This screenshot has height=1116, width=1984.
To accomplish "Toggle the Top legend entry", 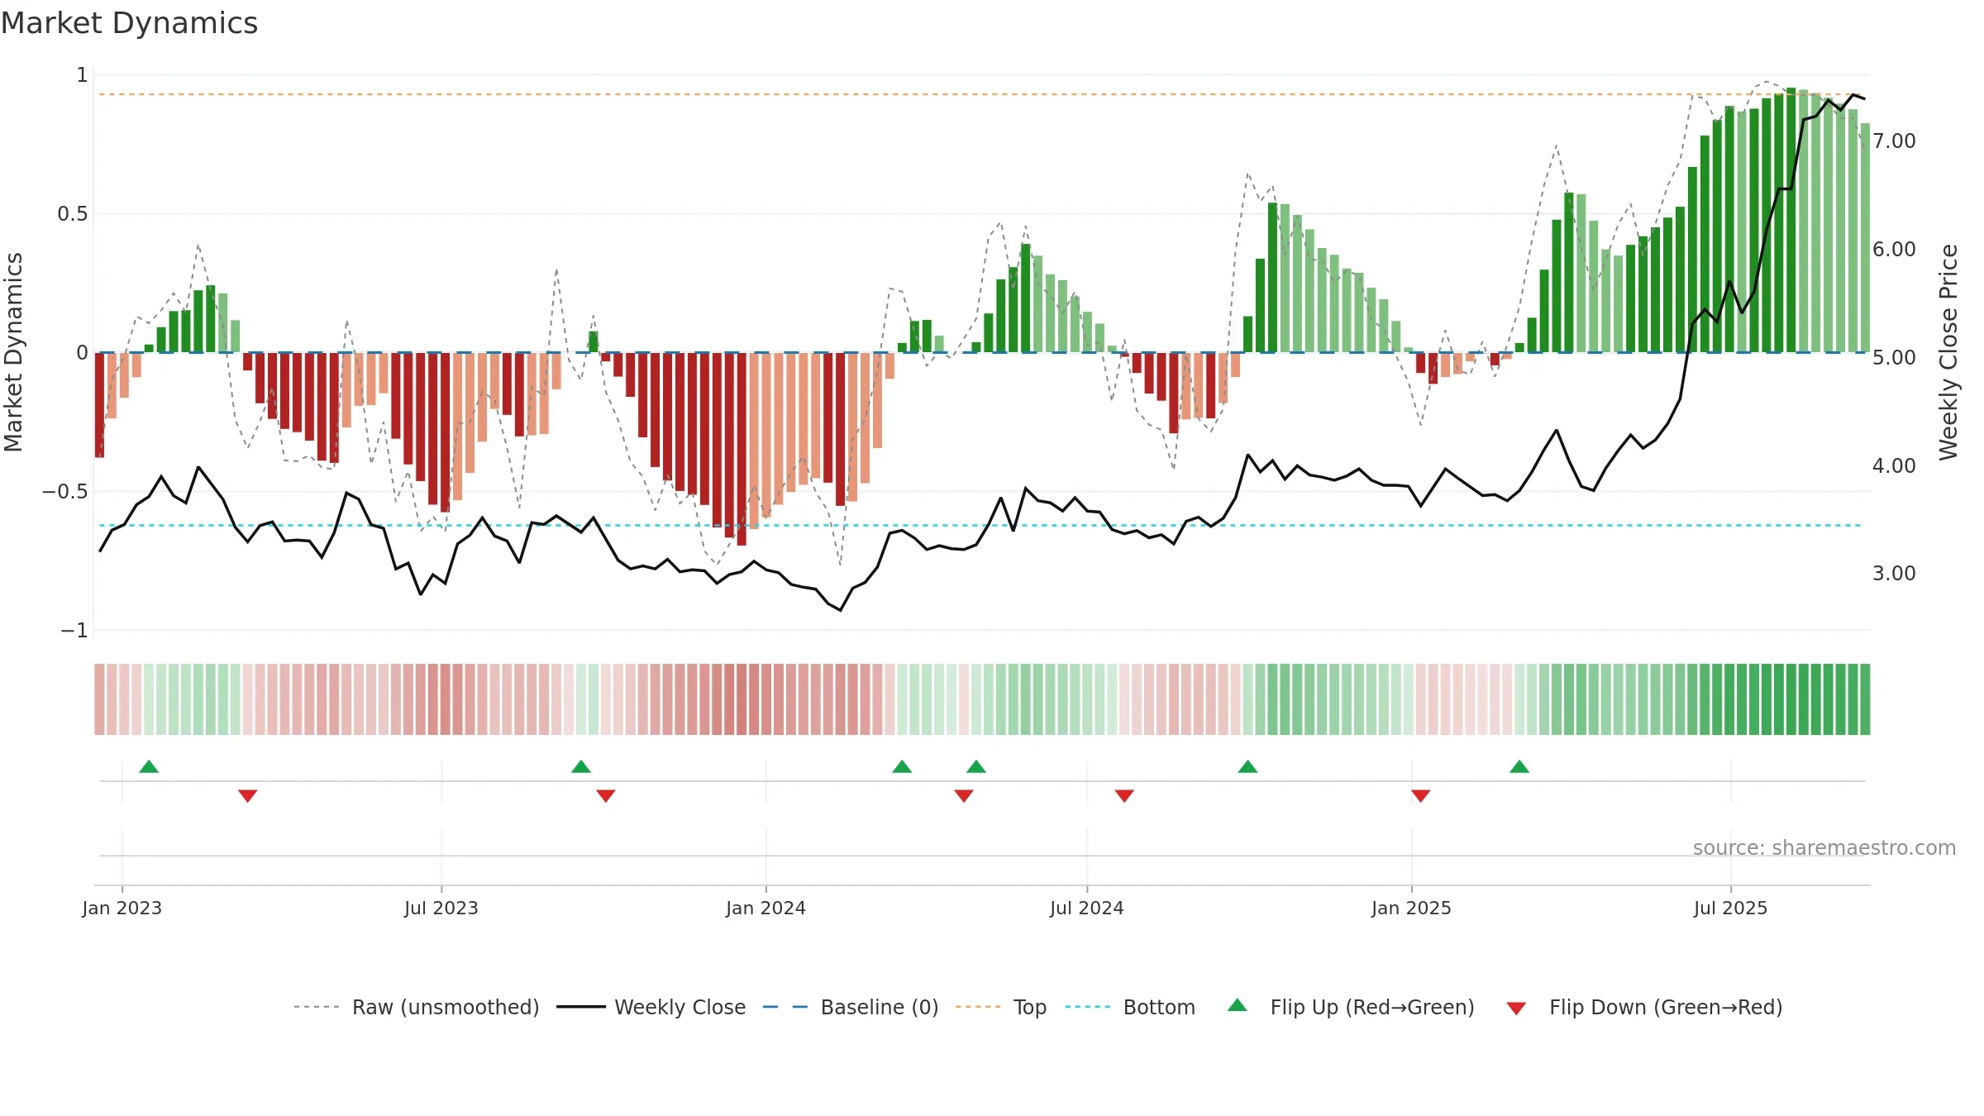I will [1001, 1007].
